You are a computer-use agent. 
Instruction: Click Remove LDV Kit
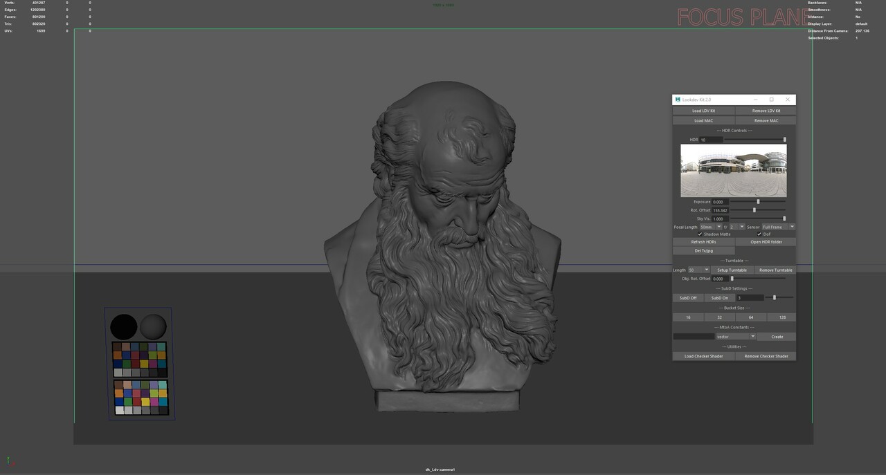coord(766,111)
